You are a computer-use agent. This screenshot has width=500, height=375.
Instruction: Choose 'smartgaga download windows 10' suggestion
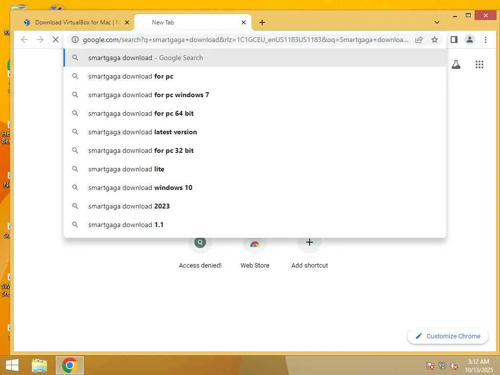(255, 187)
